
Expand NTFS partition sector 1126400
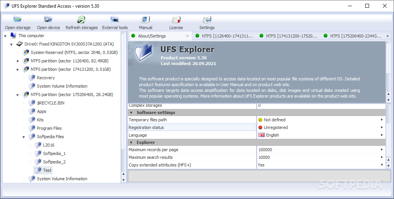[x=18, y=61]
